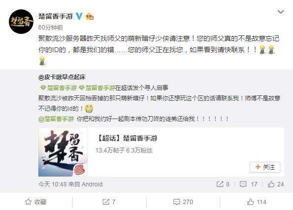The image size is (293, 210).
Task: Open the 【超话】楚留香手游 card title
Action: pos(127,138)
